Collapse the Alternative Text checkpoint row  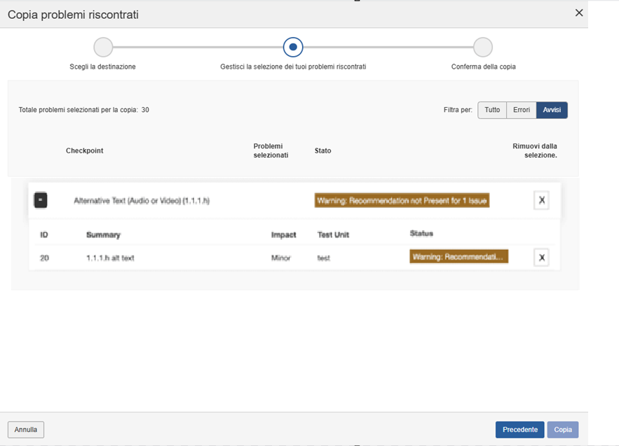[x=41, y=200]
